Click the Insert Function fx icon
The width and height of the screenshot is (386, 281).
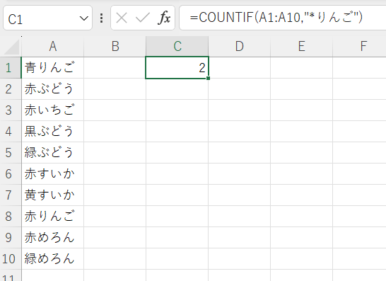[x=164, y=18]
